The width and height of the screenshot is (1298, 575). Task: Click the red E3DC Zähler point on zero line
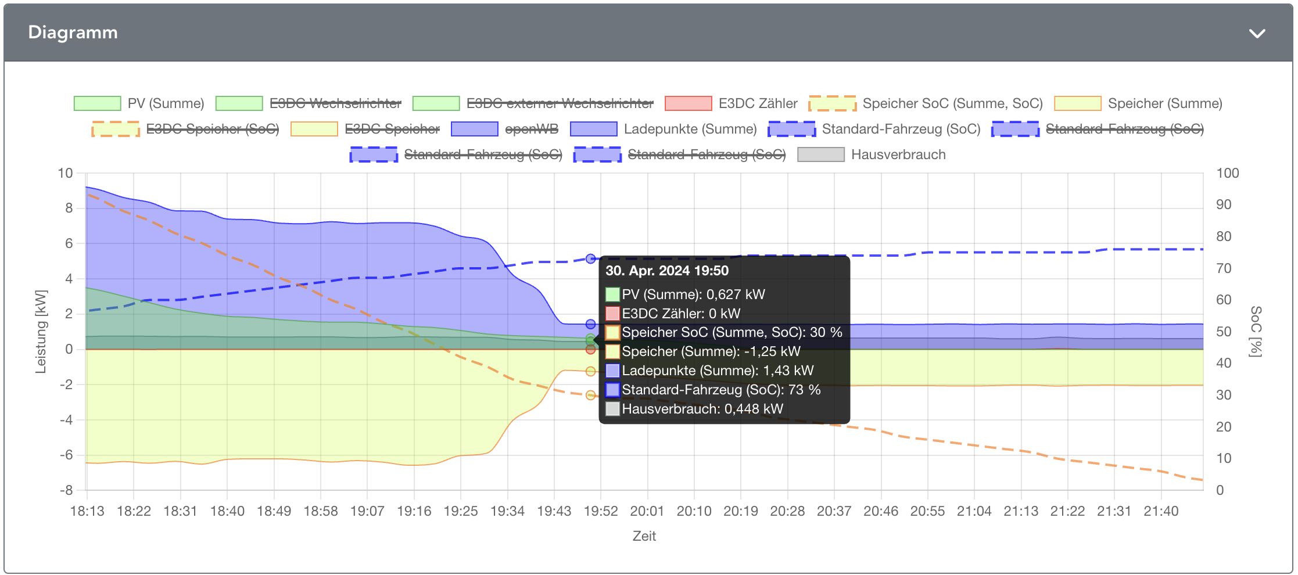pos(590,350)
